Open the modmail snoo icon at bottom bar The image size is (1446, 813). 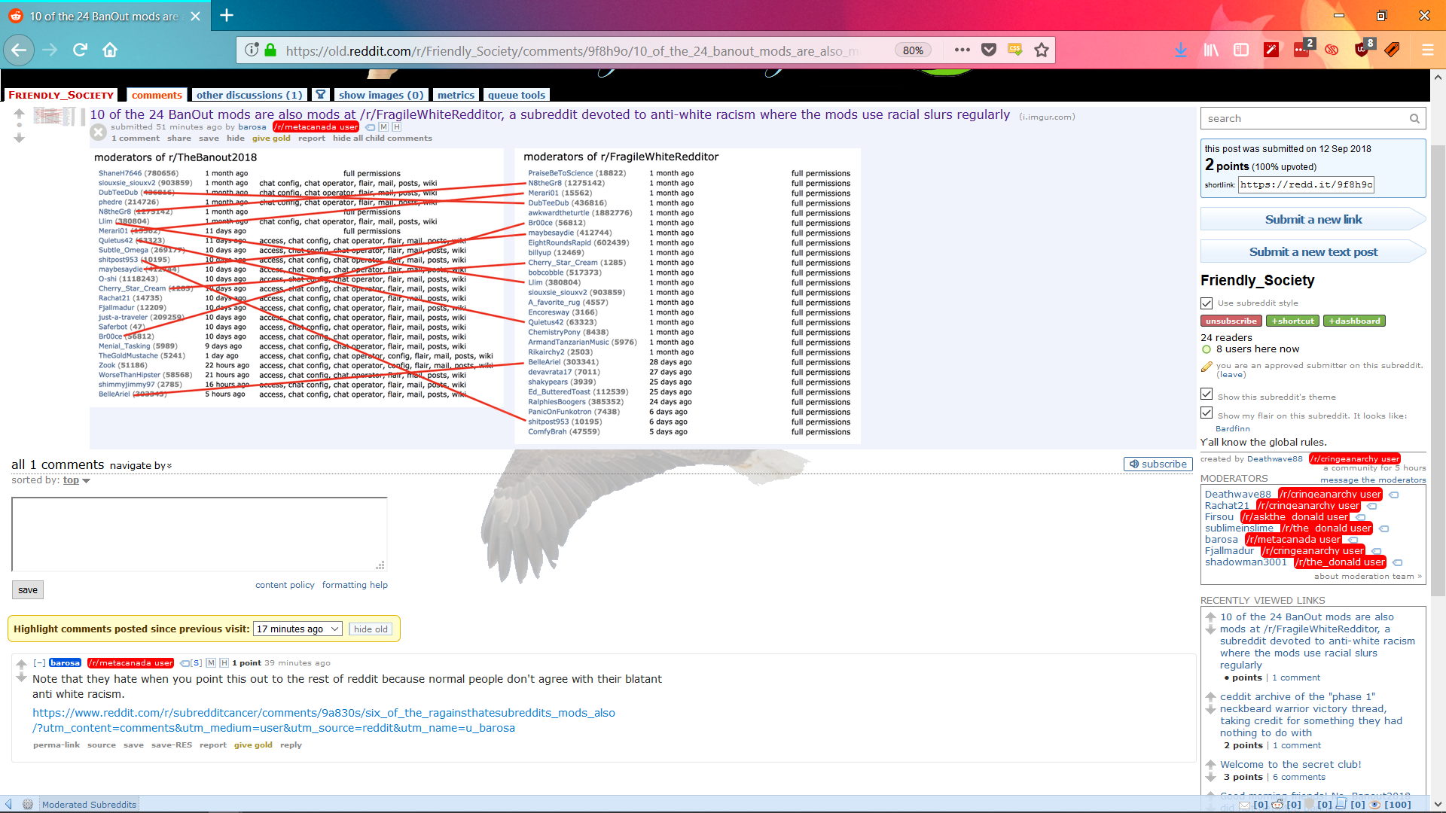tap(1277, 805)
